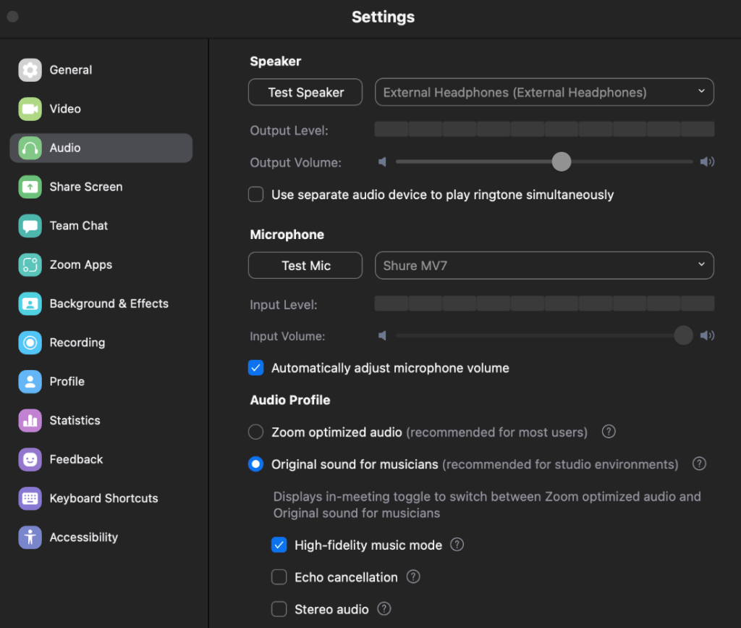Open Team Chat bubble icon

click(x=30, y=226)
